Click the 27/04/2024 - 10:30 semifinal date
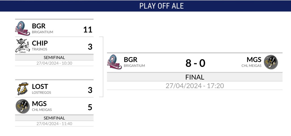291x136 pixels. click(x=54, y=63)
